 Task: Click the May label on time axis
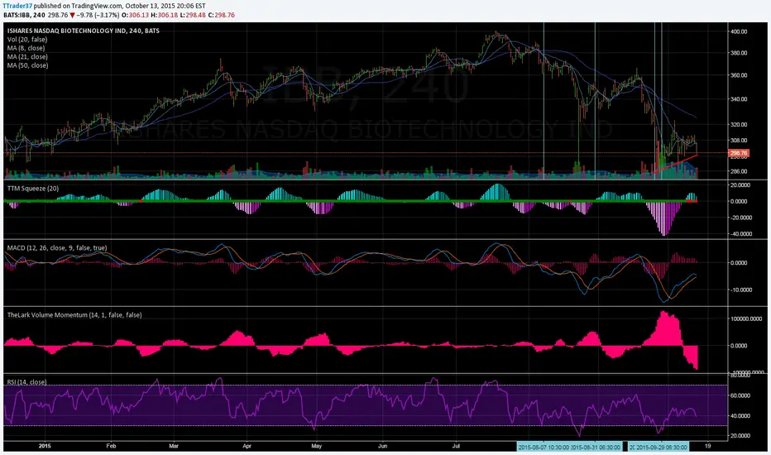(317, 447)
